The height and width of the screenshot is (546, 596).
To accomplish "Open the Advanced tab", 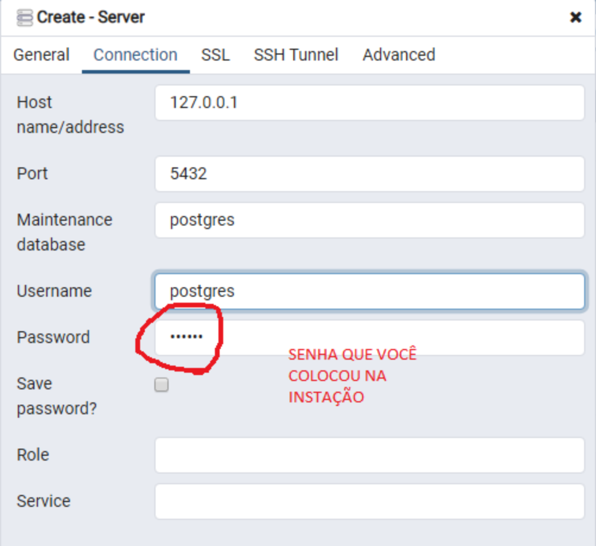I will pos(398,55).
